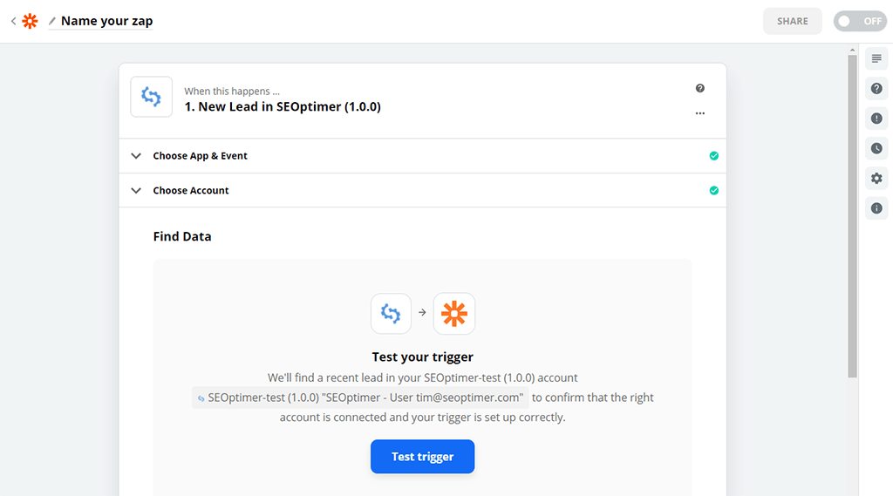
Task: Click the Name your zap title field
Action: point(106,21)
